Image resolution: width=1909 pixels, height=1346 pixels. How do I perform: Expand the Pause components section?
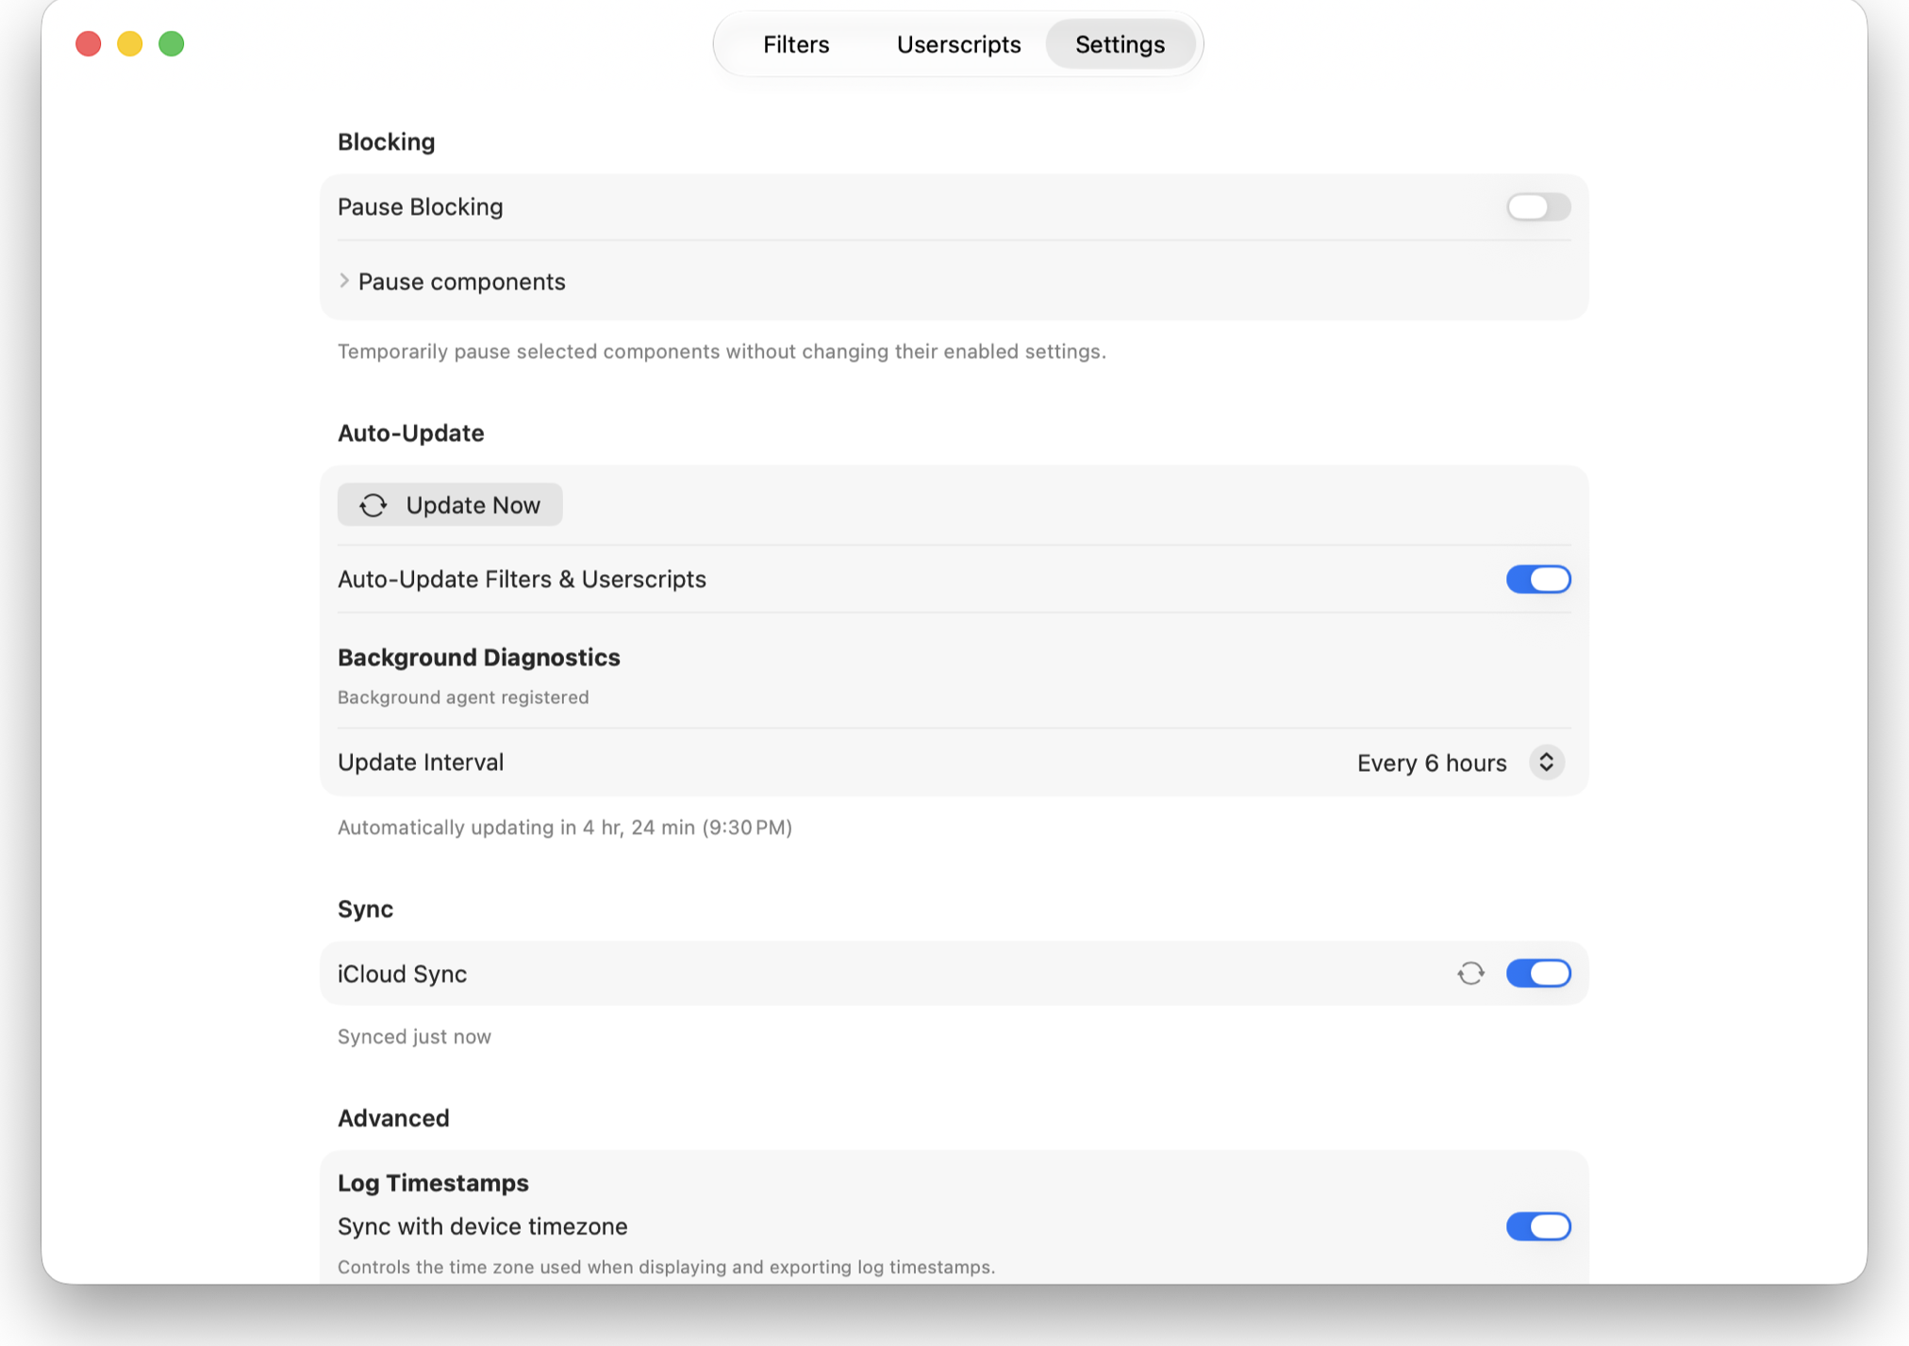[452, 281]
